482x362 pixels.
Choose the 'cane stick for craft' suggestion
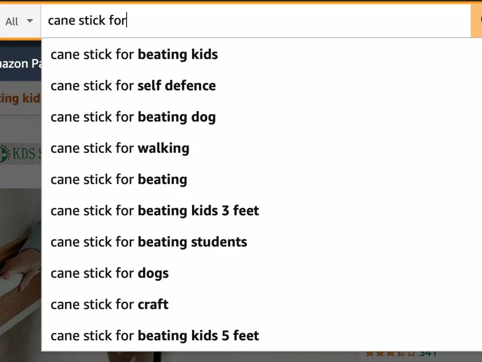tap(109, 304)
